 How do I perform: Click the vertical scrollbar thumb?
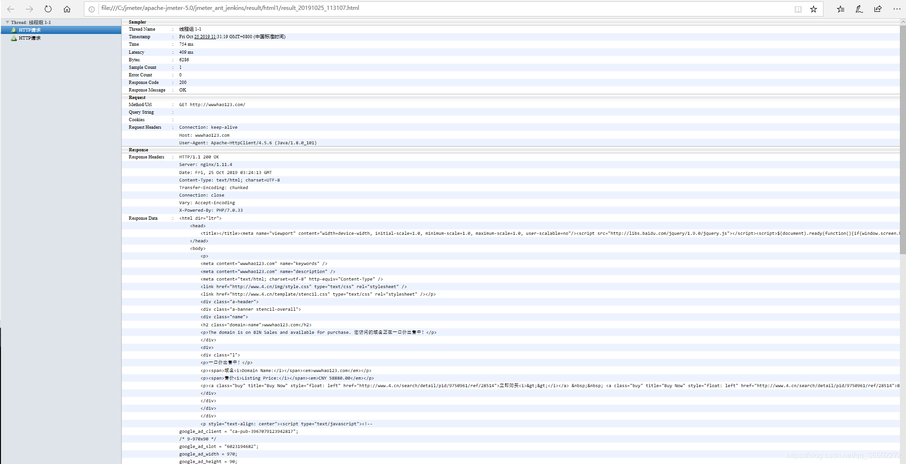pos(903,140)
